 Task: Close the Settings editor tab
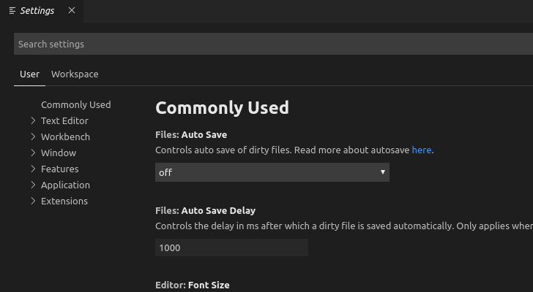(71, 11)
